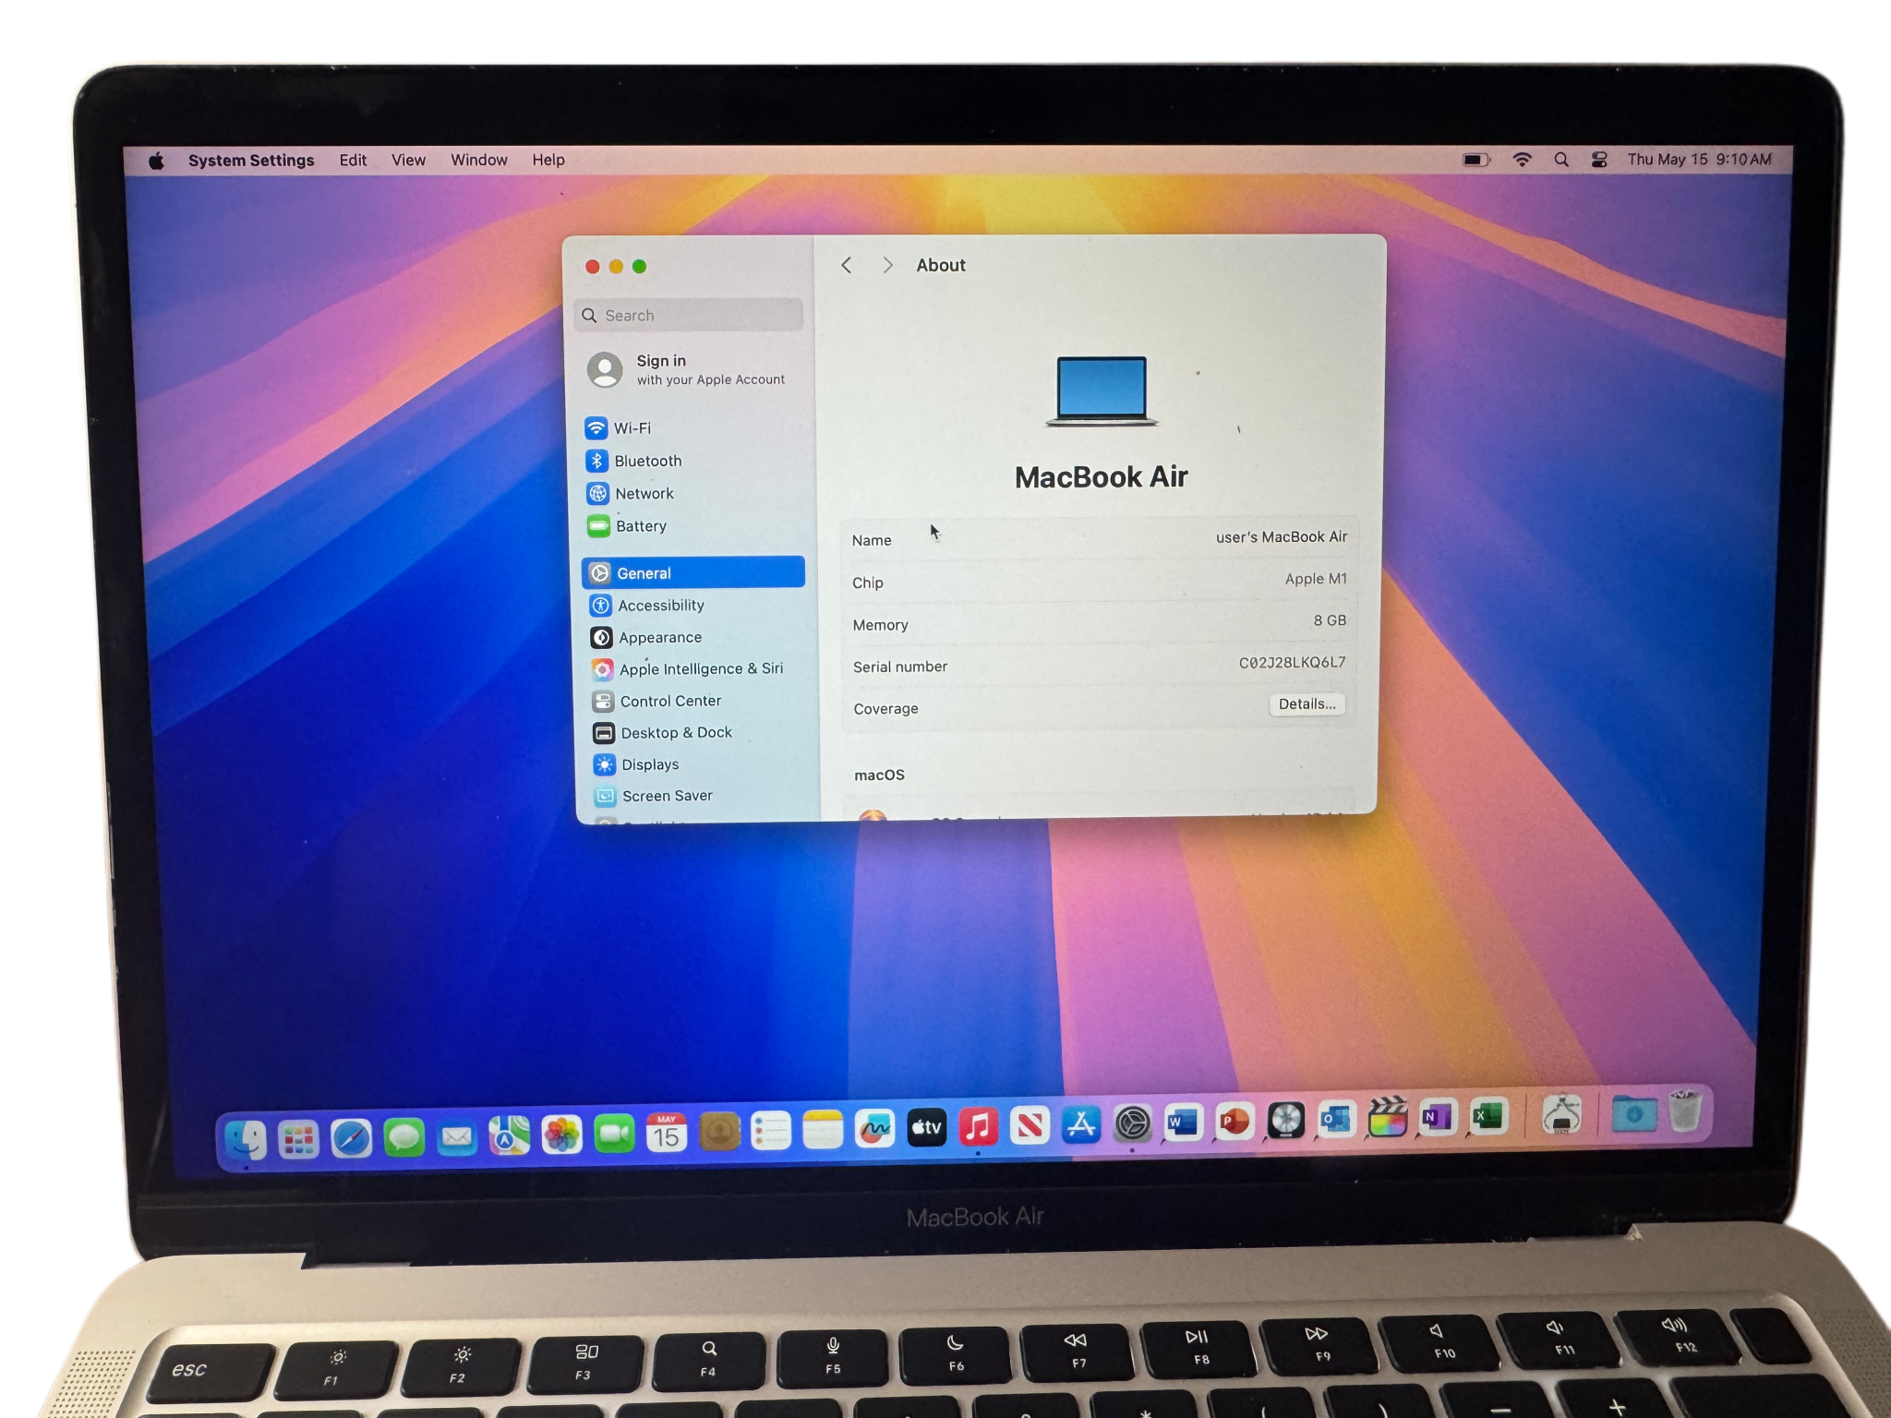
Task: Select the General sidebar item
Action: pos(693,572)
